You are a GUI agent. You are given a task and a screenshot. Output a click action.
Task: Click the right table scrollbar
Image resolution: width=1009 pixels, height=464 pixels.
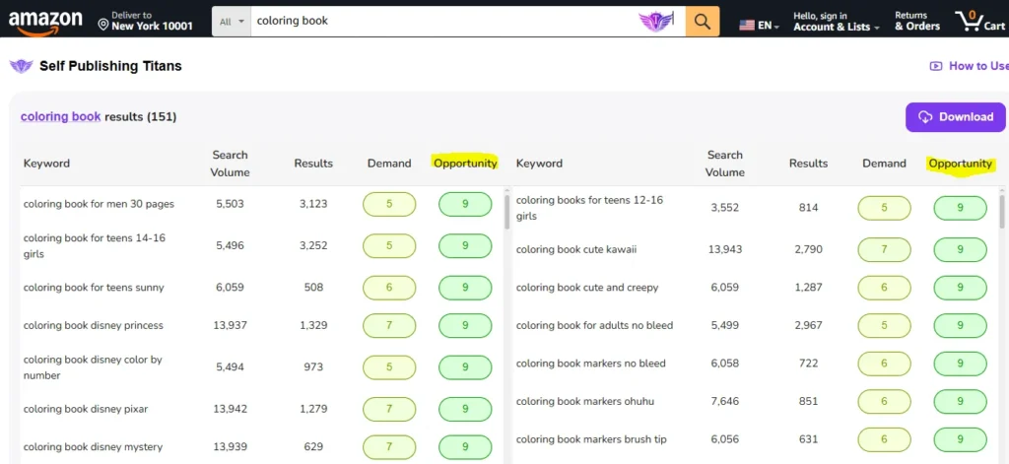pyautogui.click(x=1002, y=213)
